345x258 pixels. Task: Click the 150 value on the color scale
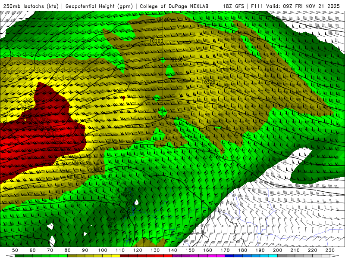coord(190,250)
